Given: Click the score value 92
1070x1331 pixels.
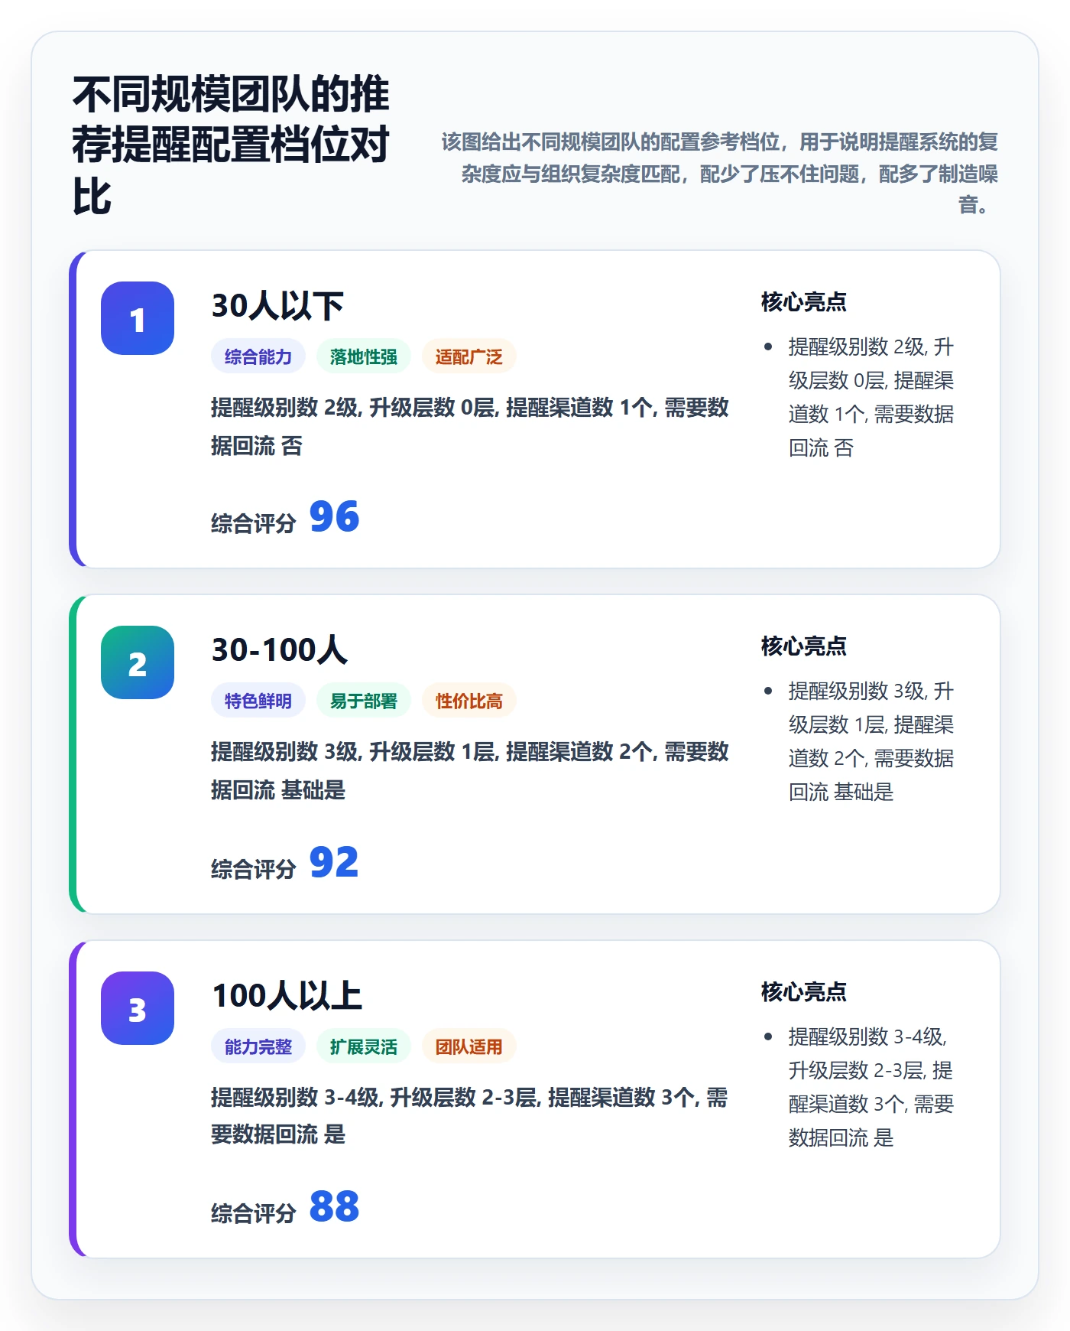Looking at the screenshot, I should (x=334, y=862).
